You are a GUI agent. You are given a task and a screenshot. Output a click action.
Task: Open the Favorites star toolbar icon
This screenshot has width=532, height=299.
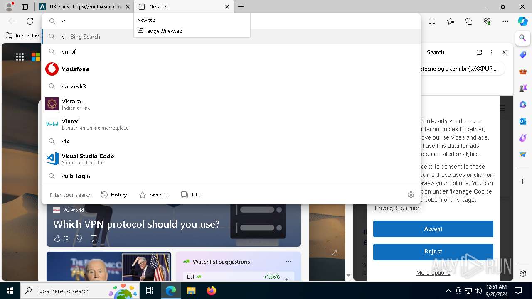click(451, 21)
